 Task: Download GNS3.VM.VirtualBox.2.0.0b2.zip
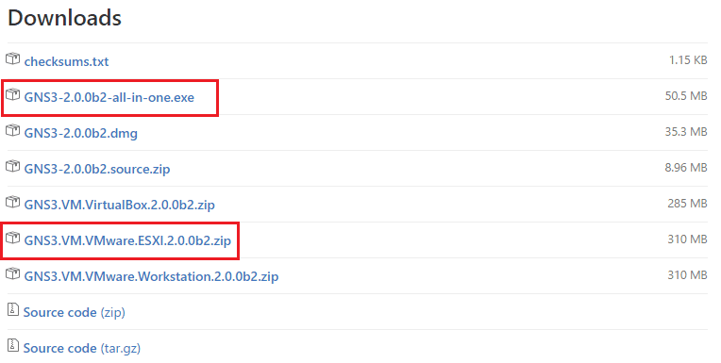[x=119, y=205]
